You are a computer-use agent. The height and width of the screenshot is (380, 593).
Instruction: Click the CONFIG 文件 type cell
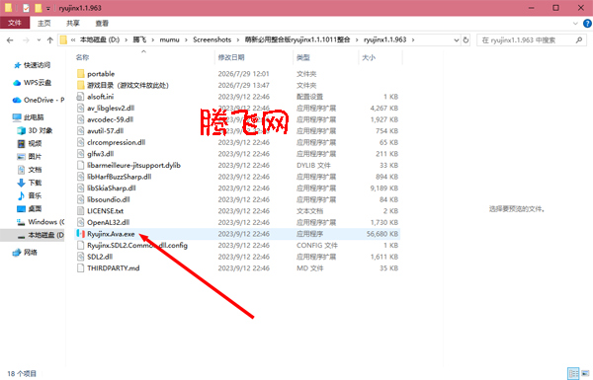[316, 245]
